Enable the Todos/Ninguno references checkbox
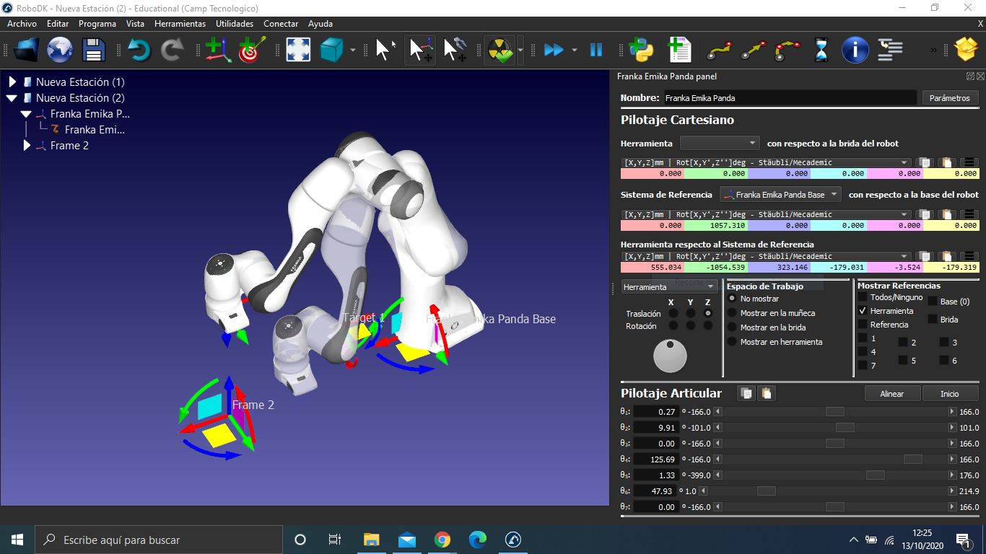986x554 pixels. click(x=863, y=297)
